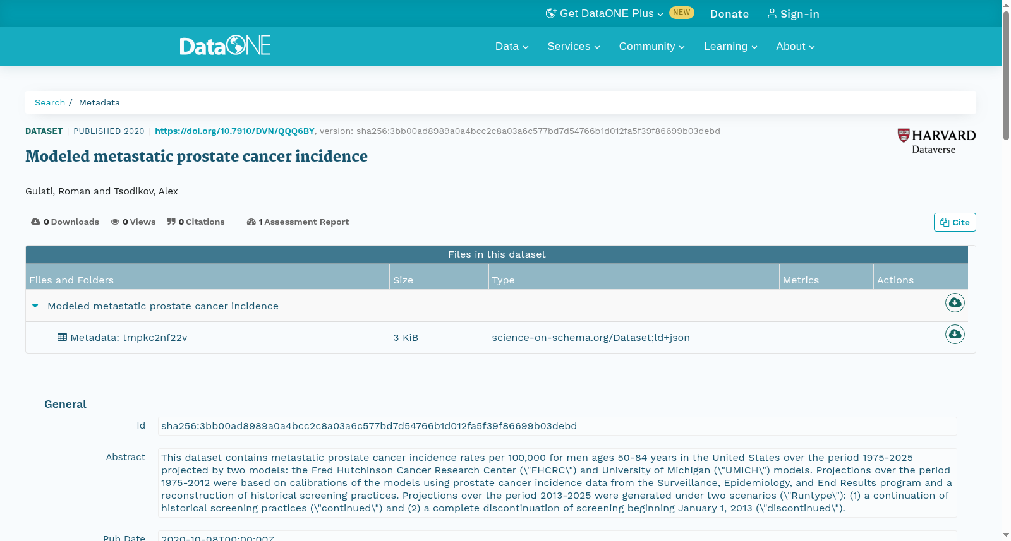1011x541 pixels.
Task: Click the Citations quote icon
Action: (171, 222)
